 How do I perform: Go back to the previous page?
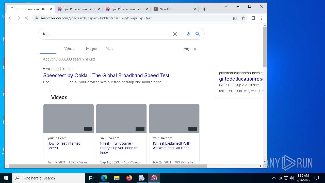point(10,18)
